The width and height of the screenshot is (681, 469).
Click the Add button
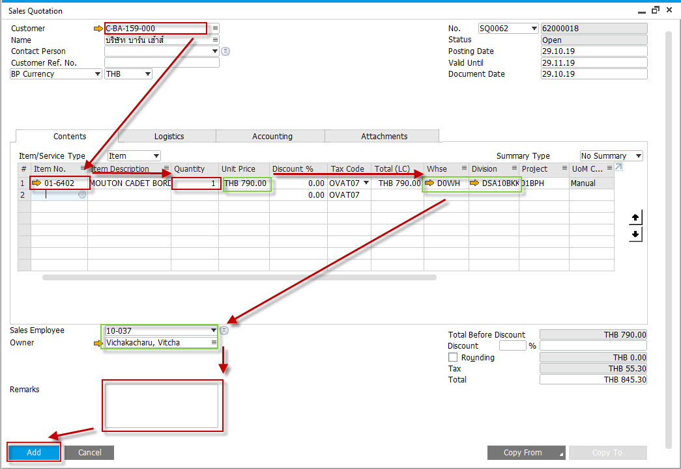(x=34, y=453)
